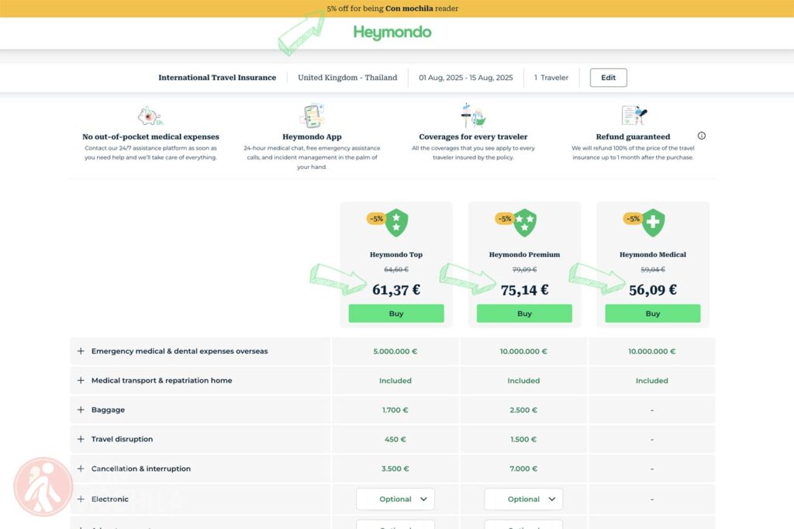Screen dimensions: 794x529
Task: Click the Coverages for every traveler heading
Action: pyautogui.click(x=473, y=137)
